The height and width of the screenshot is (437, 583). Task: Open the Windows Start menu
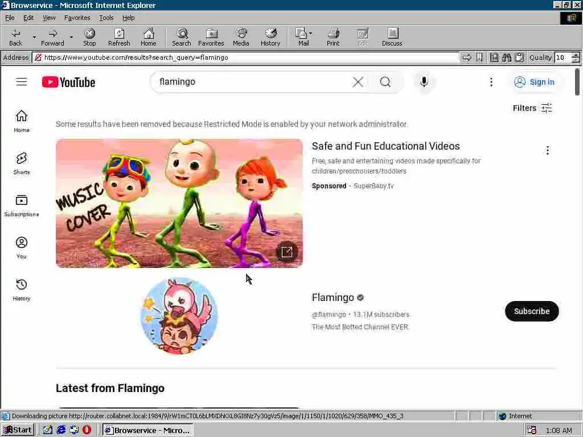point(18,430)
